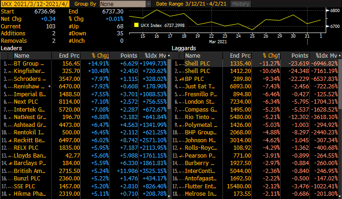Screen dimensions: 342x199
Task: Click the mini chart icon beside NatWest Gr...
Action: (11, 117)
